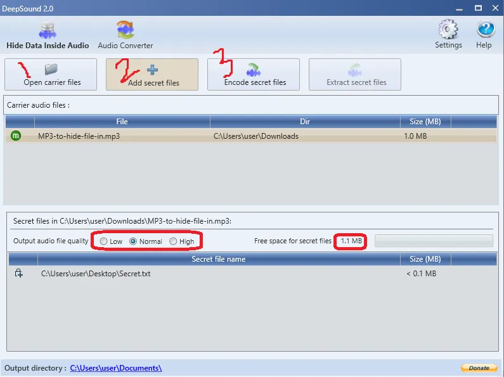This screenshot has width=504, height=377.
Task: Click the conversion arrows icon above Audio Converter
Action: (126, 30)
